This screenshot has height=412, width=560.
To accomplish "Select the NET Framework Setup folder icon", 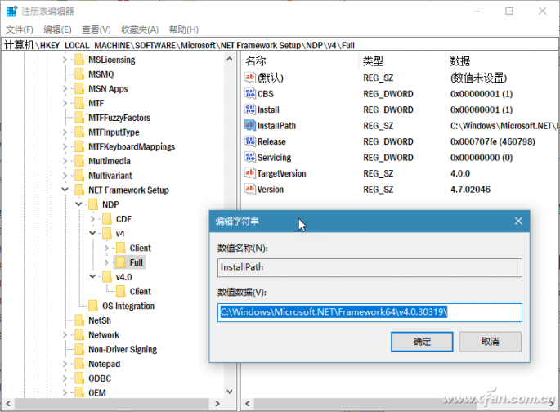I will (x=79, y=190).
